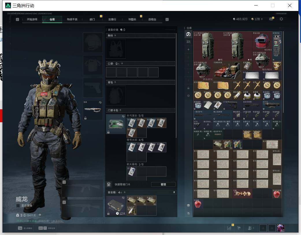
Task: Switch to the 仓库 tab
Action: tap(52, 19)
